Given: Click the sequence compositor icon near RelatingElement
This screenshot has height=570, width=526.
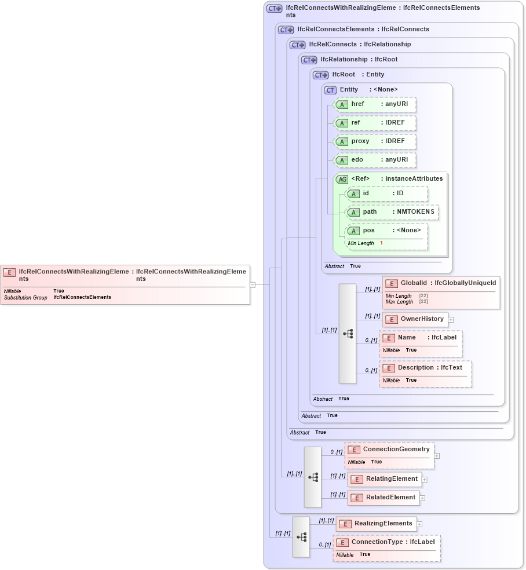Looking at the screenshot, I should 313,477.
